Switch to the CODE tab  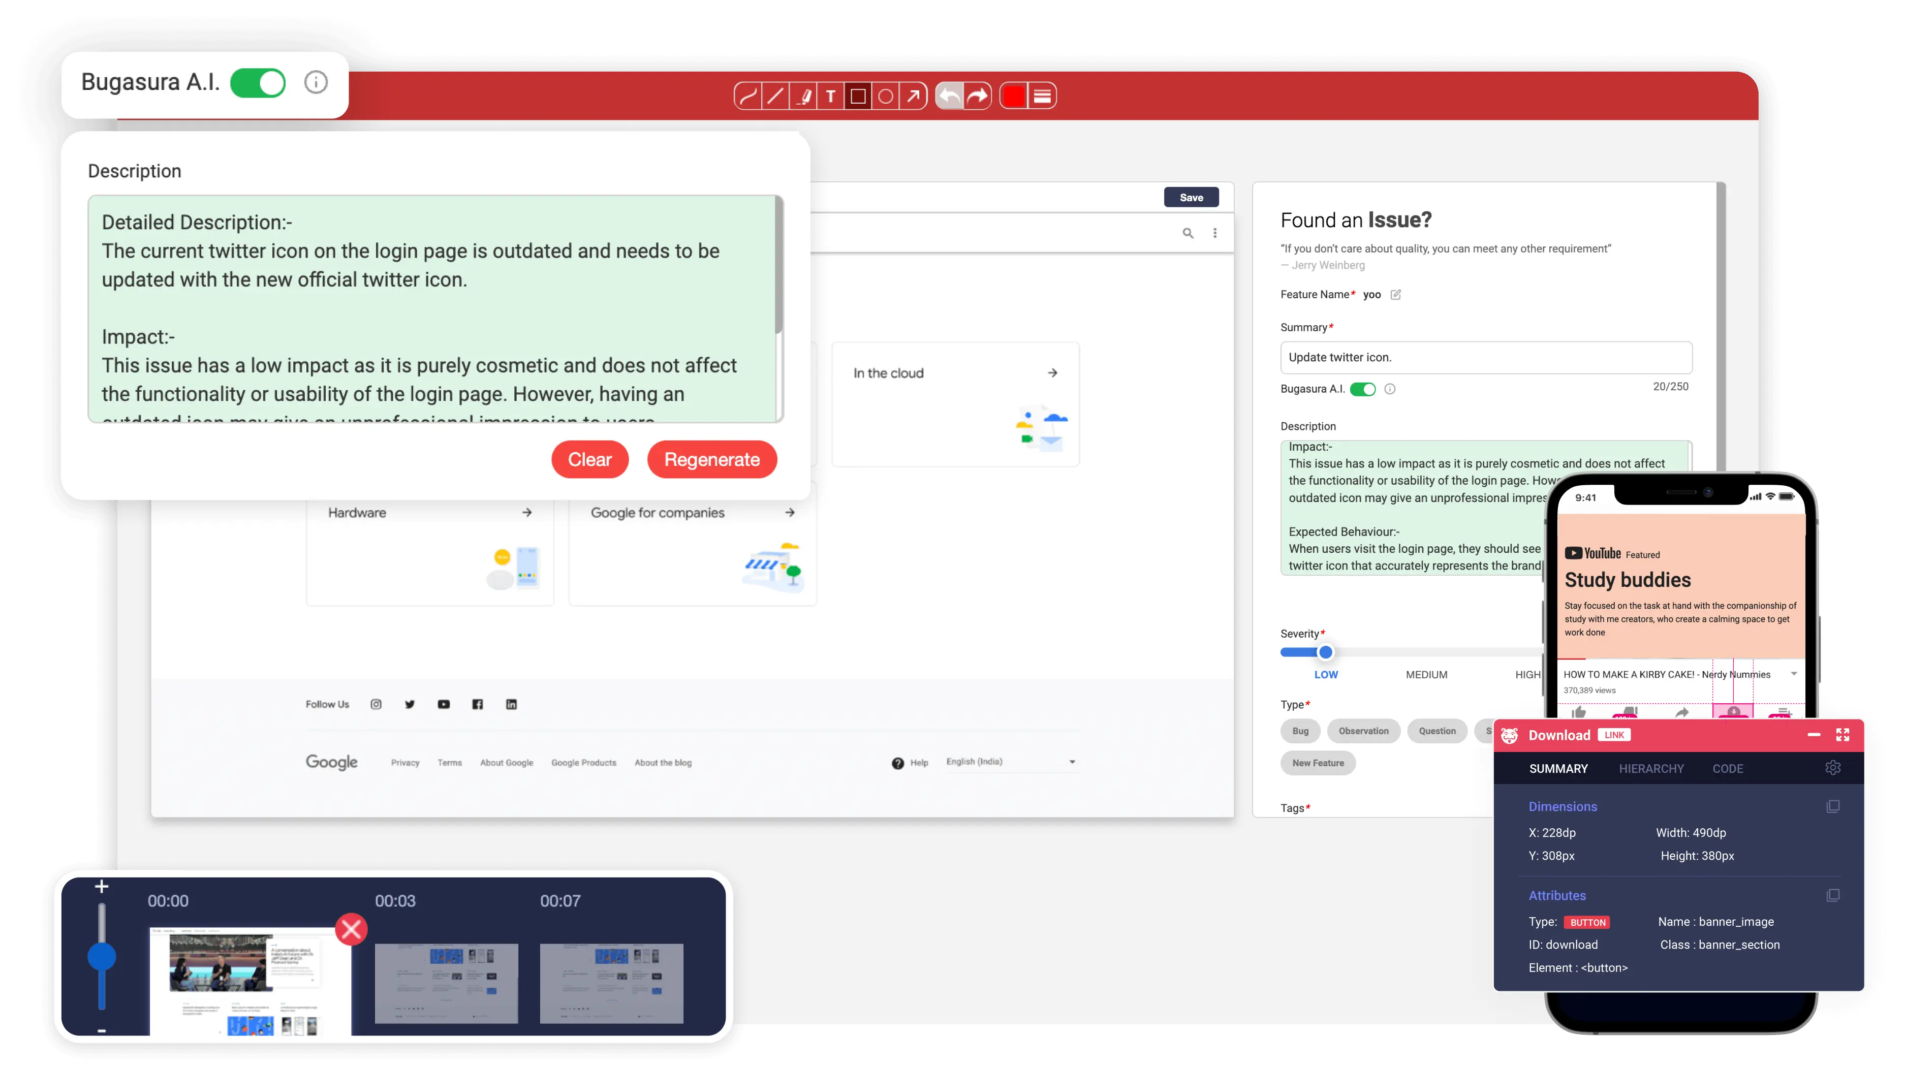click(x=1728, y=768)
